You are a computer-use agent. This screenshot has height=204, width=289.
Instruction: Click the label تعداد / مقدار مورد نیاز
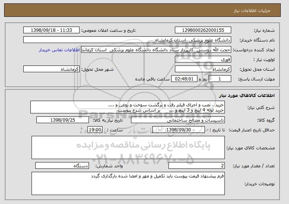pyautogui.click(x=254, y=166)
